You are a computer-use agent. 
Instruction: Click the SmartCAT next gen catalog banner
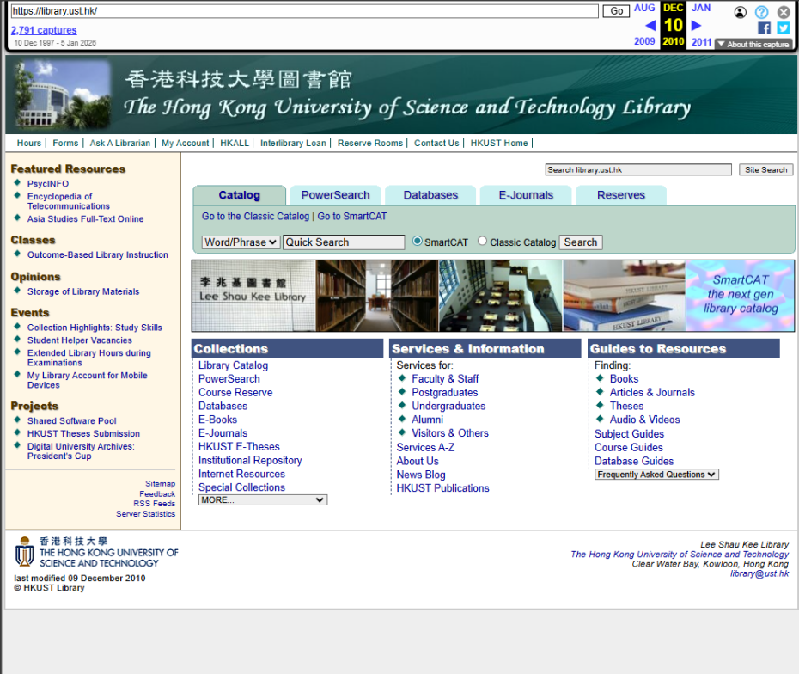click(x=740, y=296)
